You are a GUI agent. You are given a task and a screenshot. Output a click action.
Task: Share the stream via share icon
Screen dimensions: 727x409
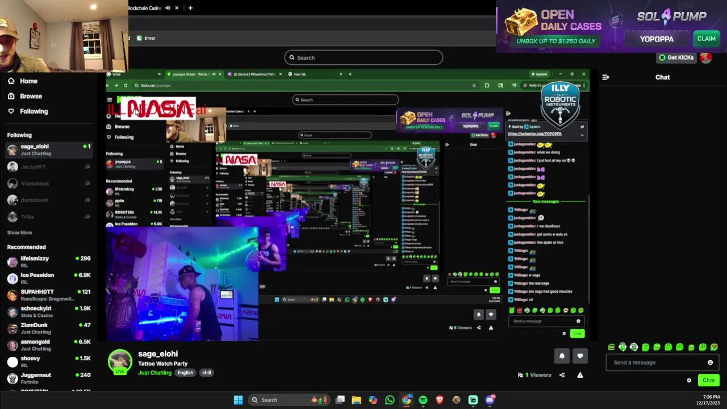pyautogui.click(x=562, y=375)
